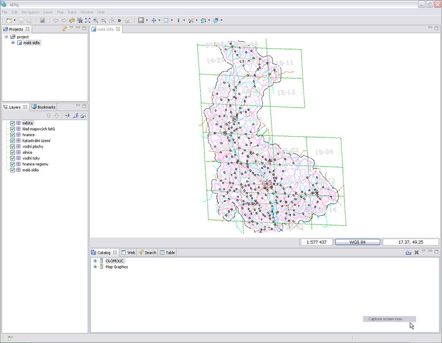Expand the Map Graphics catalog entry

pyautogui.click(x=95, y=267)
